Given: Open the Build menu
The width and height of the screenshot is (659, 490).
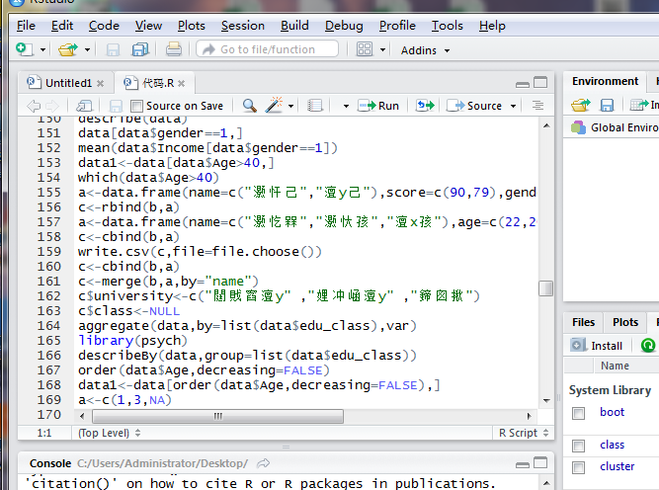Looking at the screenshot, I should 294,26.
